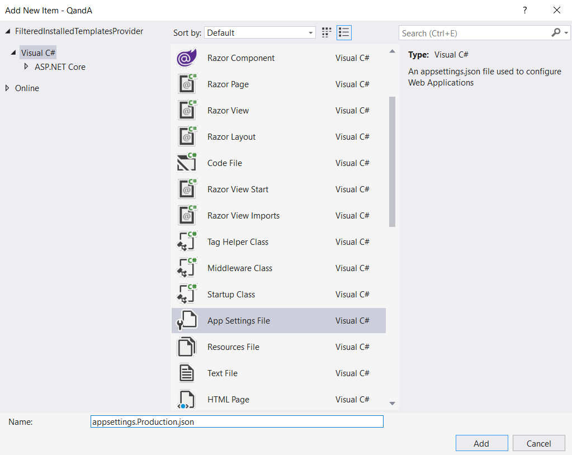Click the Name input field
This screenshot has height=455, width=572.
[237, 422]
